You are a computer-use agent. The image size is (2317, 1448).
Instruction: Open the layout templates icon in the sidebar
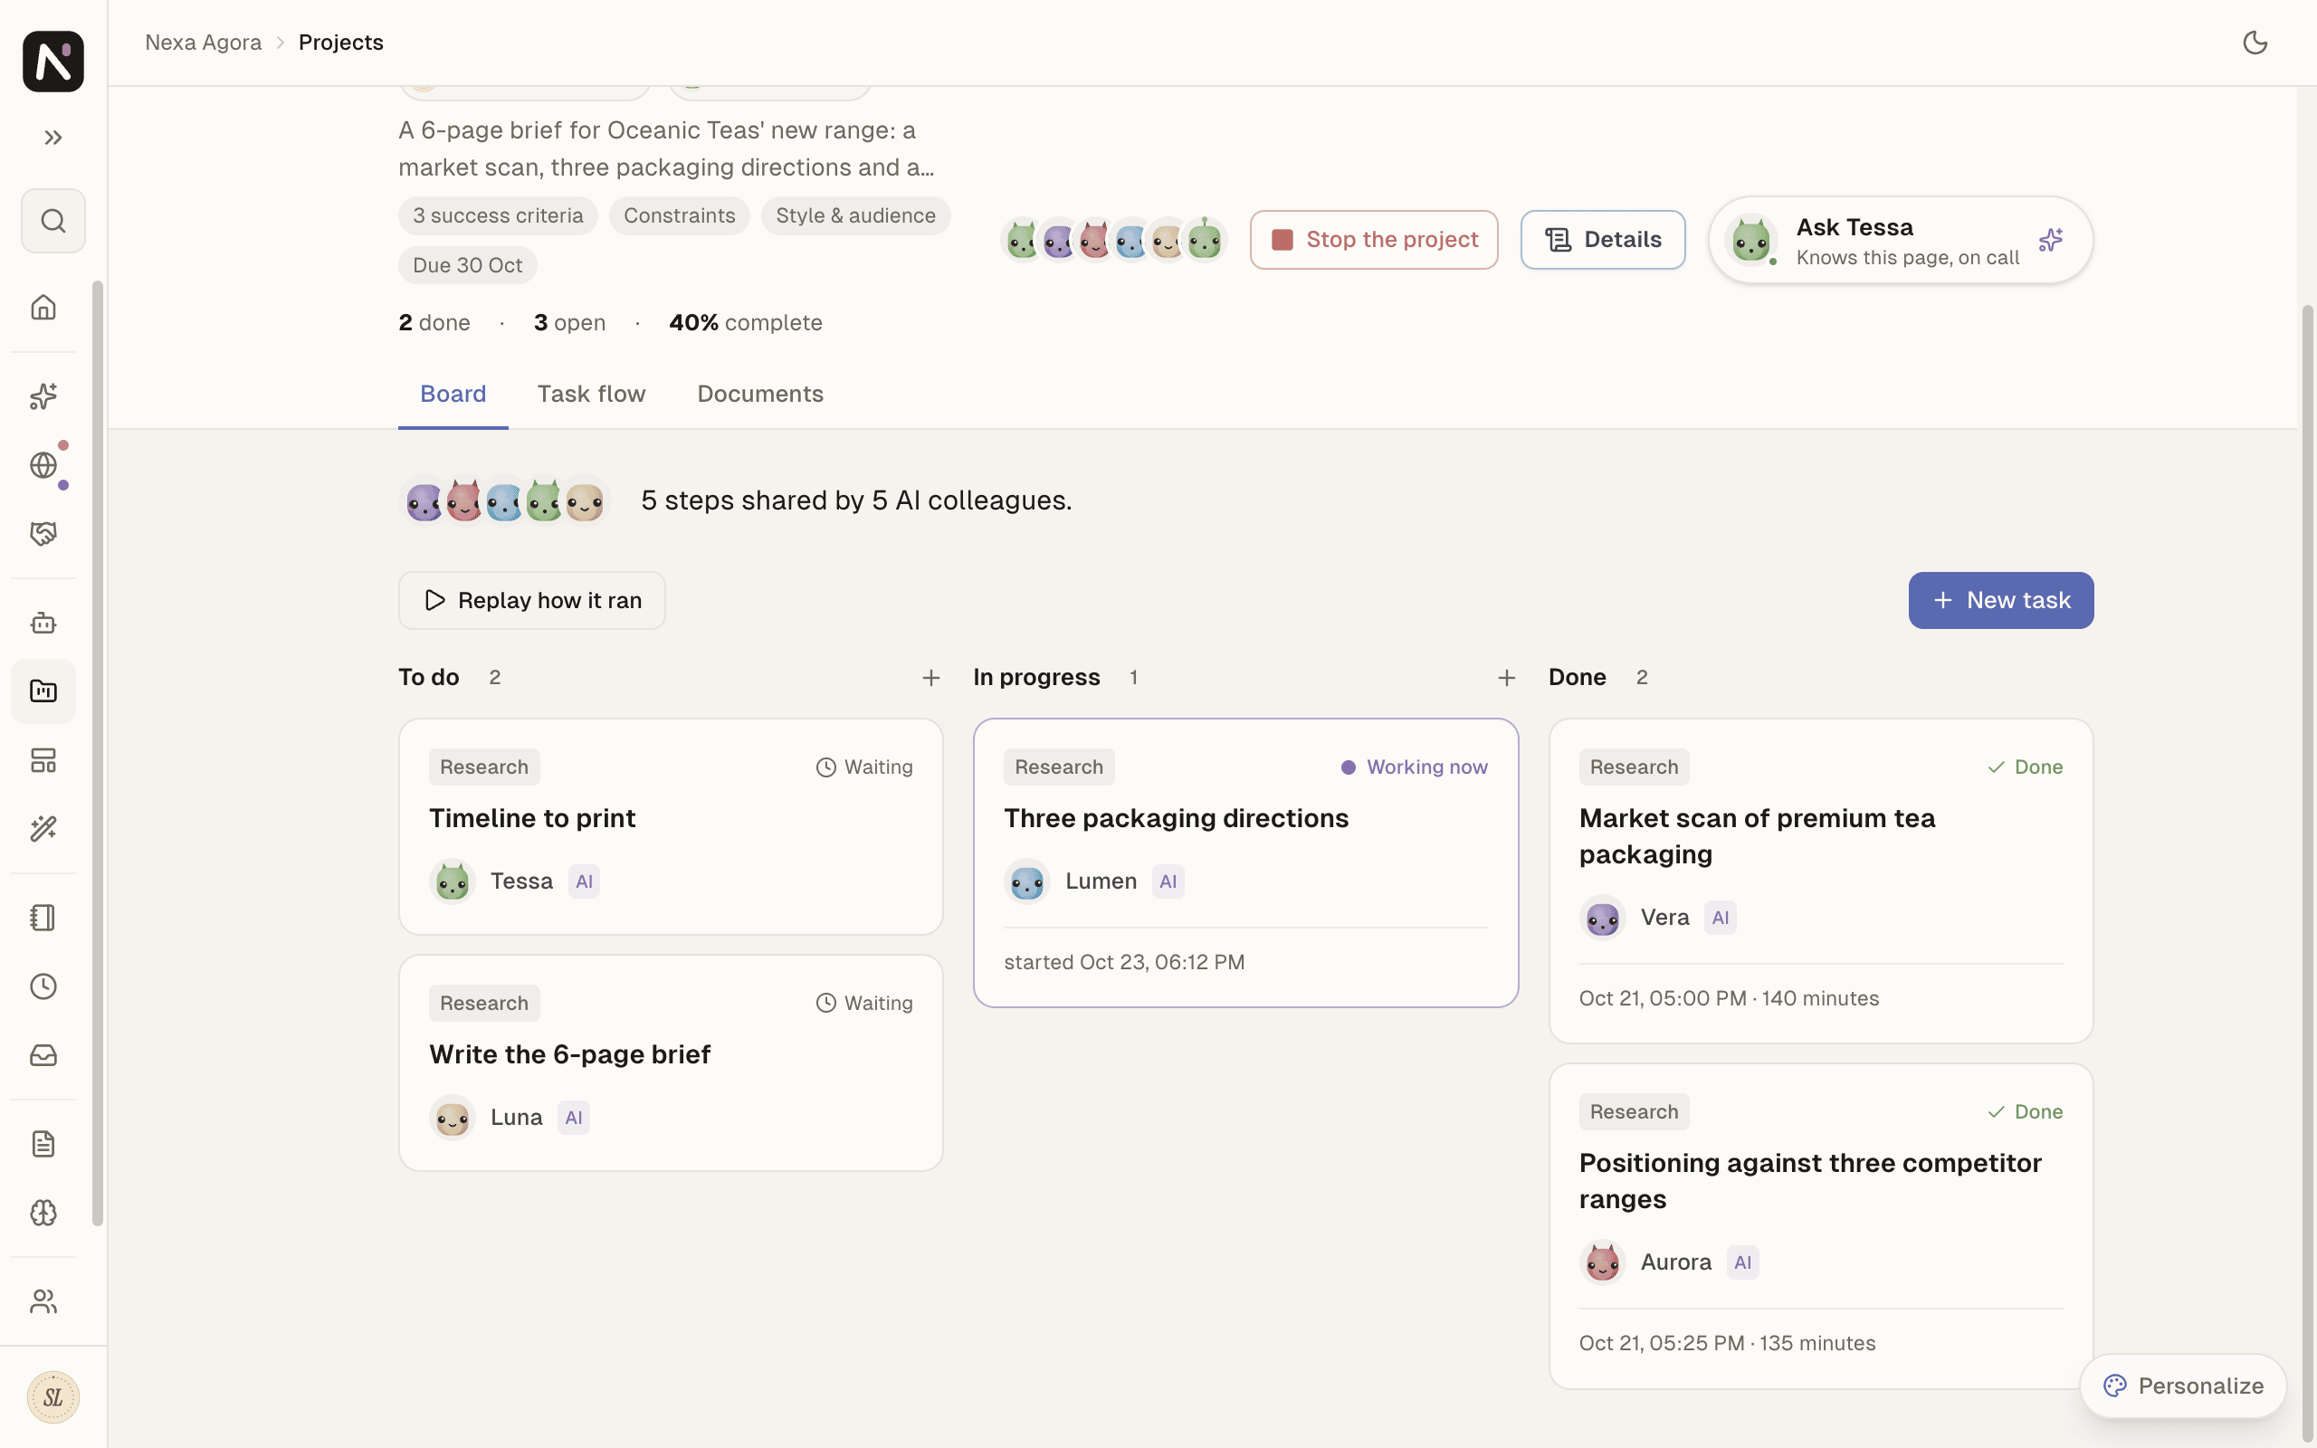[x=44, y=760]
